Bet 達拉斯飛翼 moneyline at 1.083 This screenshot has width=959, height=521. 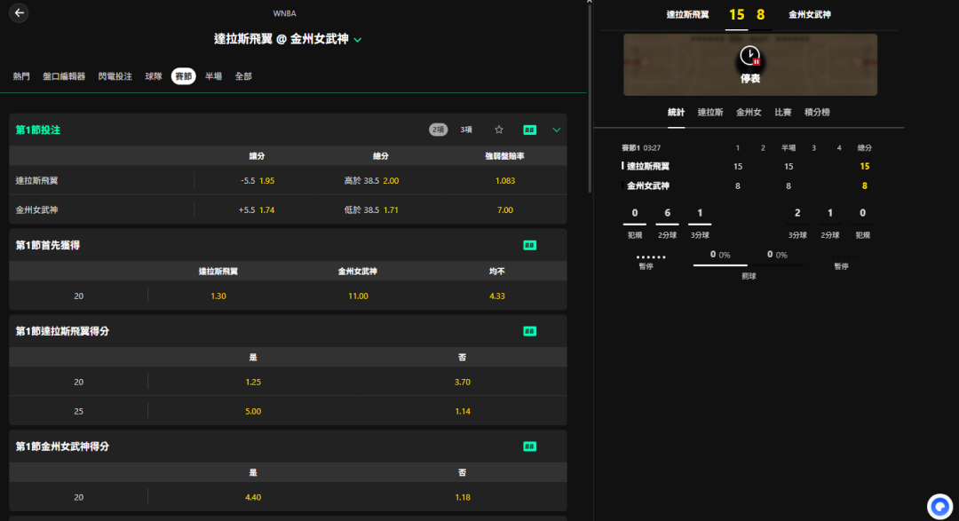504,181
